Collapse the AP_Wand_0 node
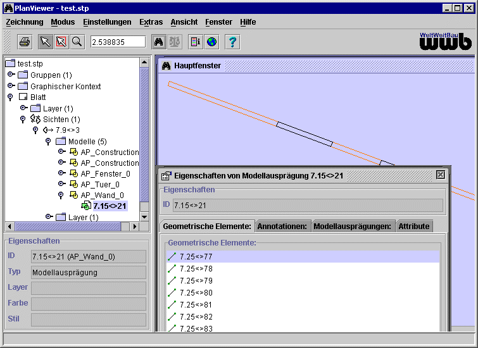 click(x=61, y=196)
